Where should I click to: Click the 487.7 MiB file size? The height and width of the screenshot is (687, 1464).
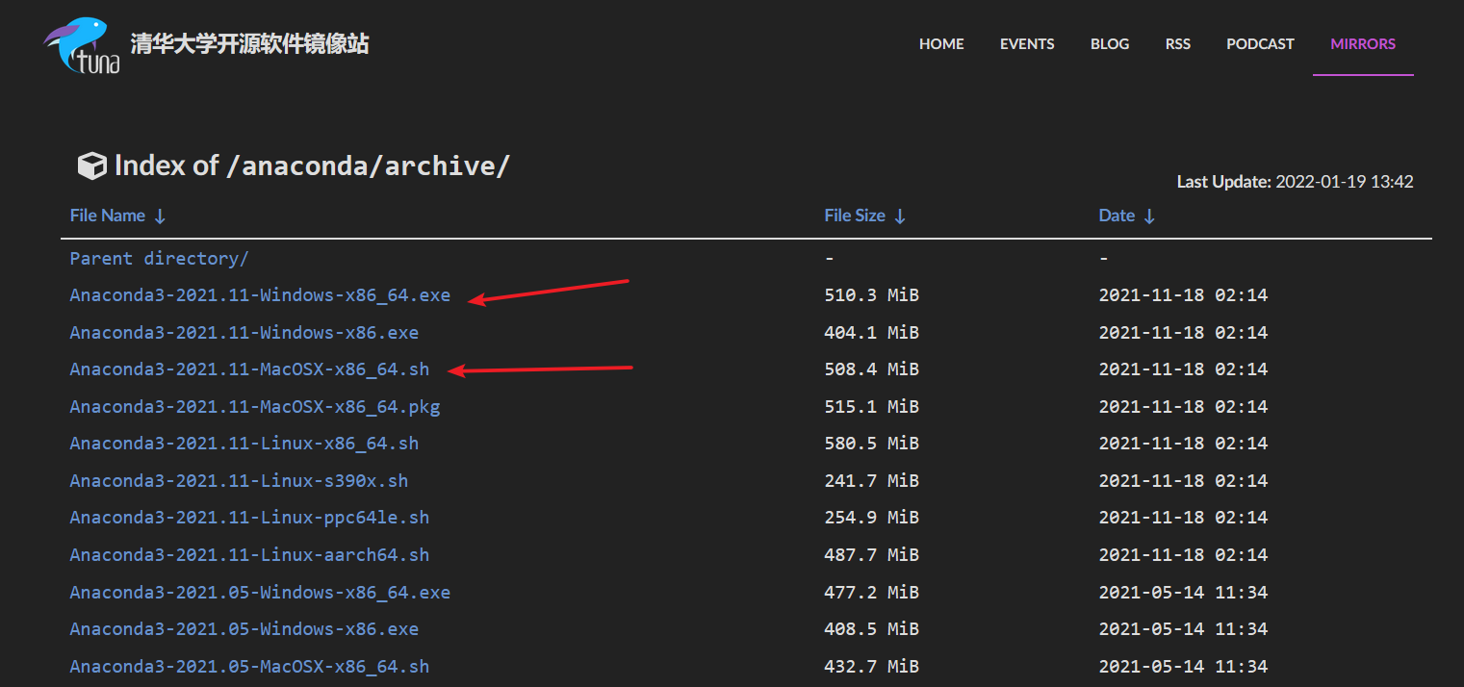(872, 555)
